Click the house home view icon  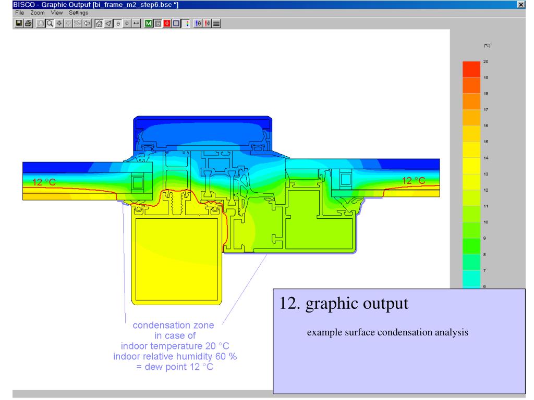99,23
